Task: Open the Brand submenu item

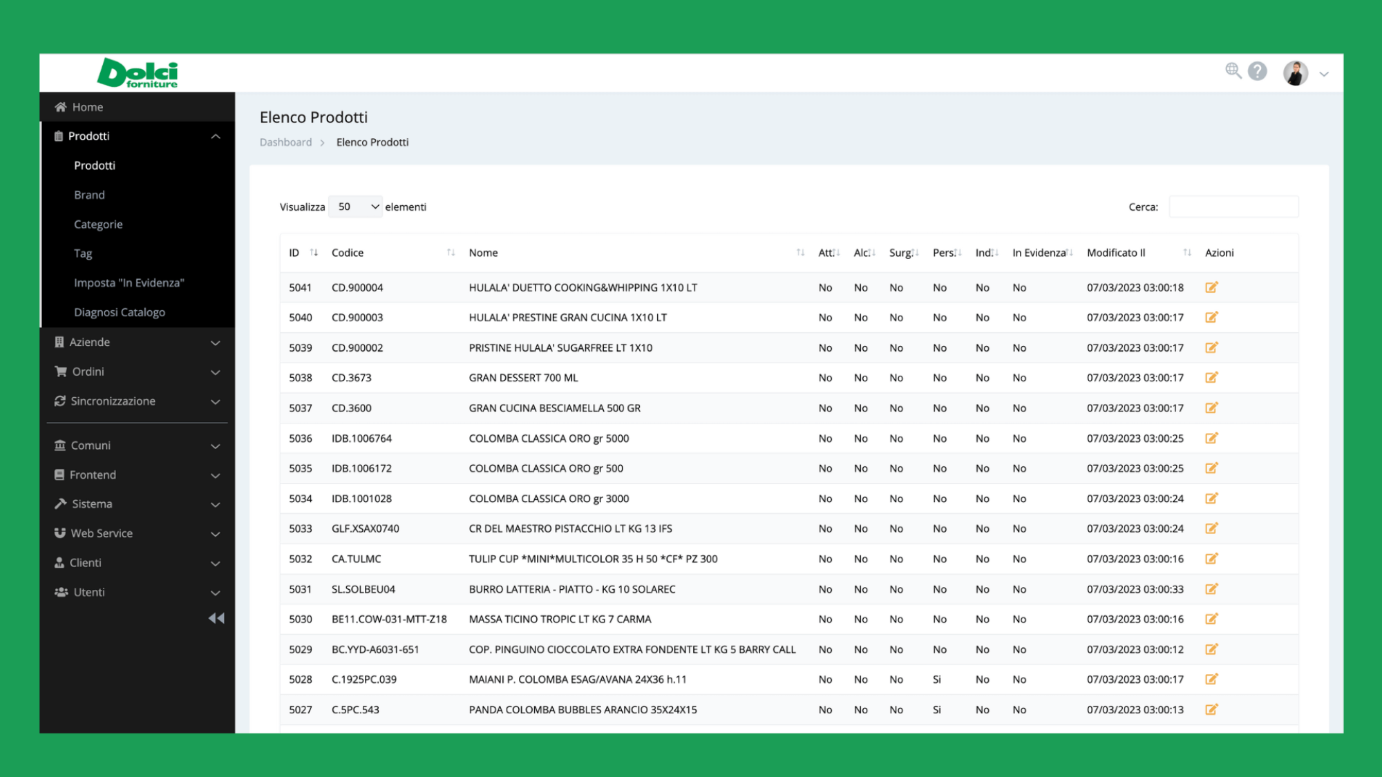Action: tap(90, 195)
